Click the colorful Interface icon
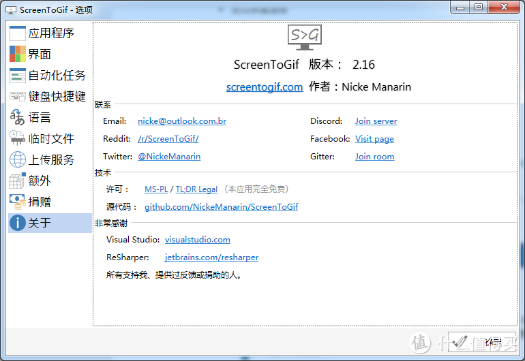Image resolution: width=525 pixels, height=361 pixels. 18,54
